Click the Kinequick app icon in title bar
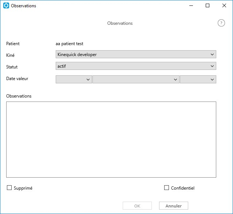This screenshot has width=233, height=214. (x=6, y=5)
